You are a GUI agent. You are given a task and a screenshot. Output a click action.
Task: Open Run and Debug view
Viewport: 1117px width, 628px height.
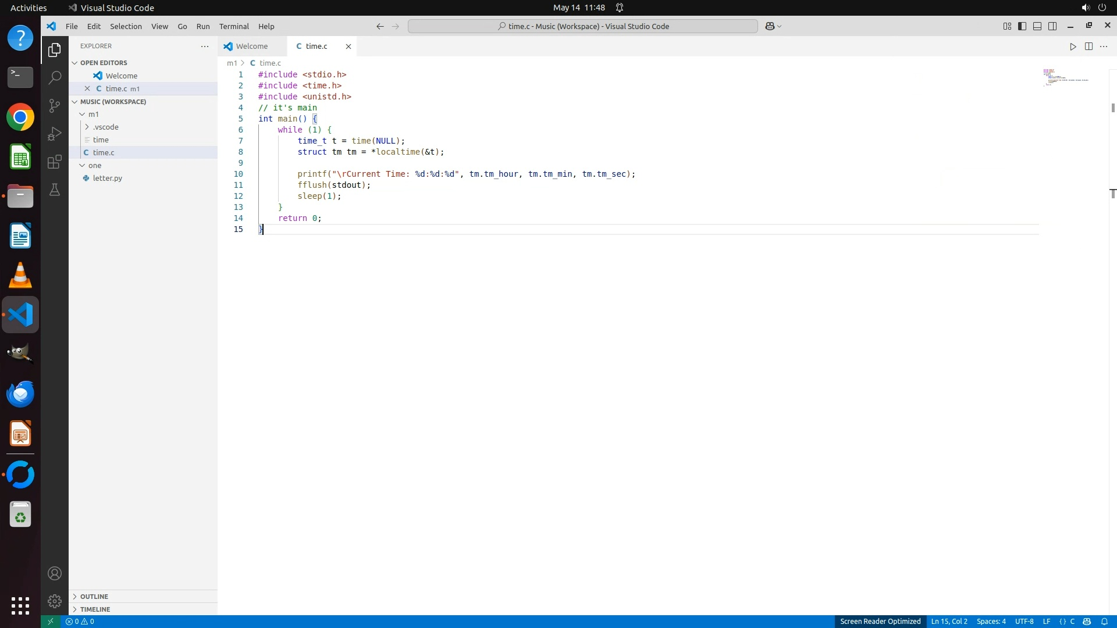pyautogui.click(x=55, y=134)
